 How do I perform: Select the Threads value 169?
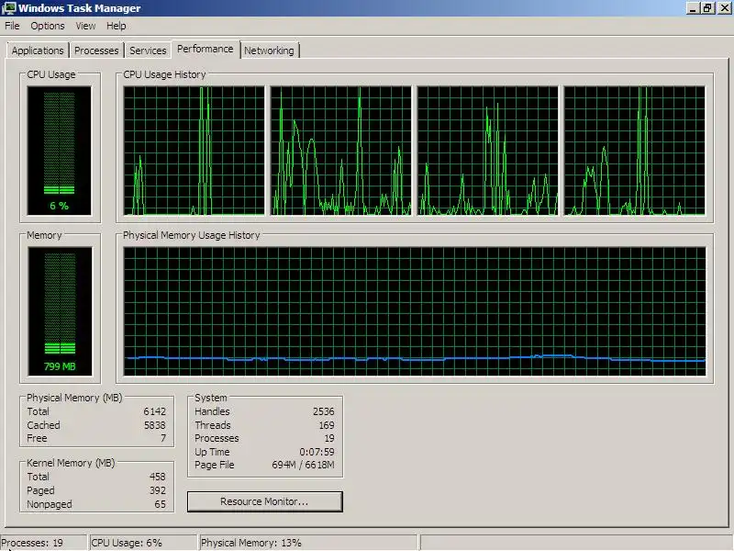pos(327,425)
